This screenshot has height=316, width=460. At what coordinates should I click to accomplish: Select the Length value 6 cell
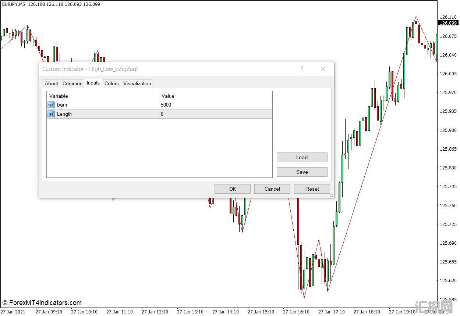pyautogui.click(x=215, y=114)
